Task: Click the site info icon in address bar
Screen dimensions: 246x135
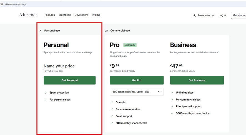Action: pos(2,4)
